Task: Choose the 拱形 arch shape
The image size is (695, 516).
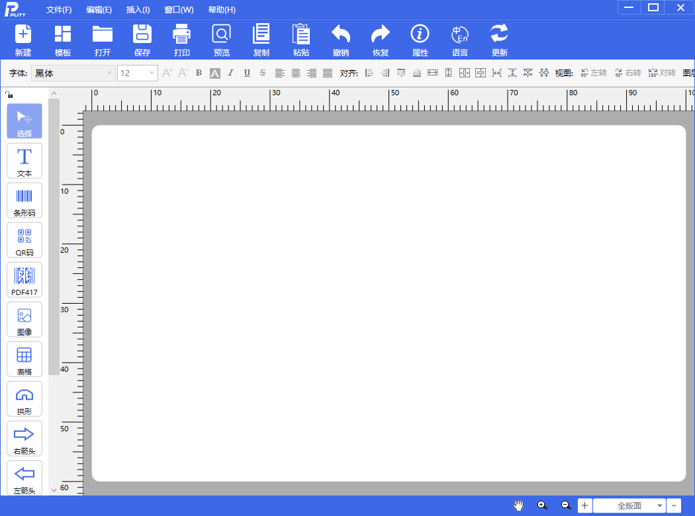Action: [x=24, y=399]
